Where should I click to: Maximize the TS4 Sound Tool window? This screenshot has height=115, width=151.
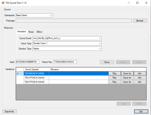(137, 3)
